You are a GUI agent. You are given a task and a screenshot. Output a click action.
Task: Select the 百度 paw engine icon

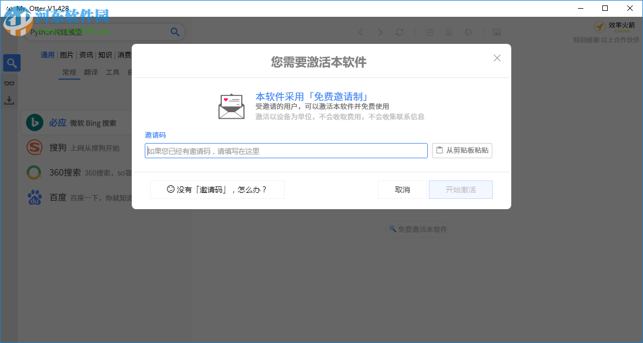click(x=35, y=197)
